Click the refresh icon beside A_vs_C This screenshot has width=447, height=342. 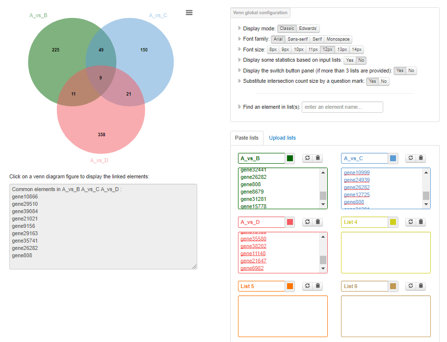click(x=410, y=158)
